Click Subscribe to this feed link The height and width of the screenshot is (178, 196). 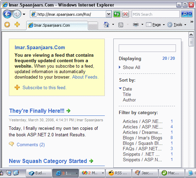point(45,87)
